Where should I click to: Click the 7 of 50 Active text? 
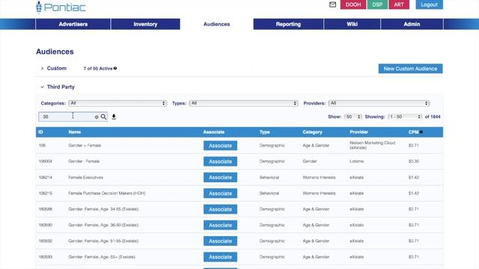[98, 69]
